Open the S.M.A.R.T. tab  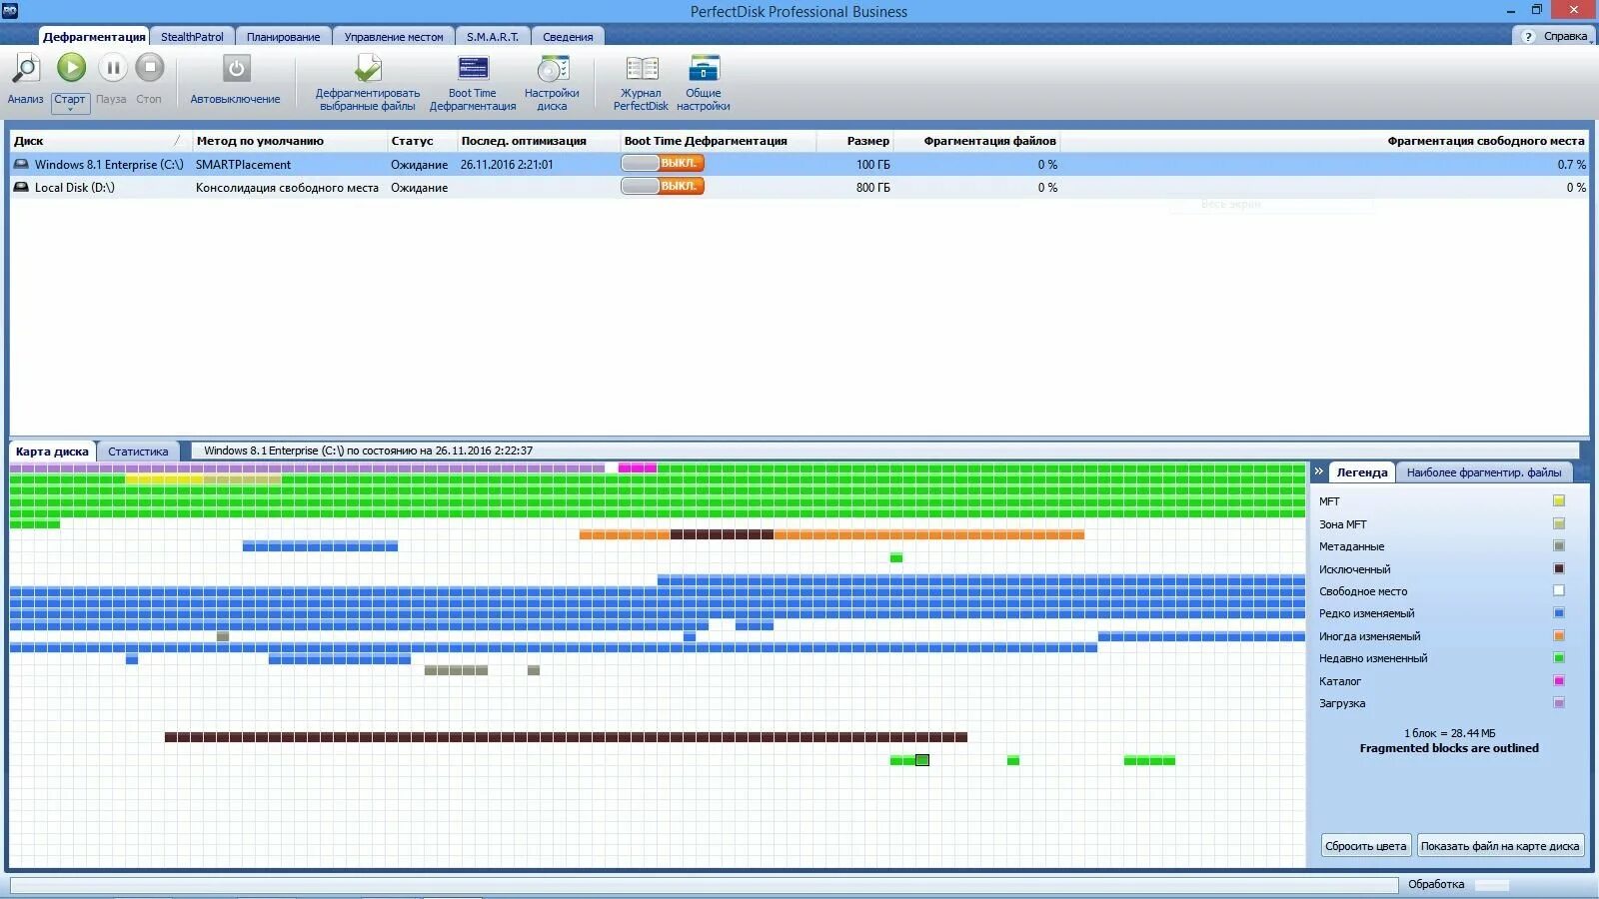pos(493,37)
